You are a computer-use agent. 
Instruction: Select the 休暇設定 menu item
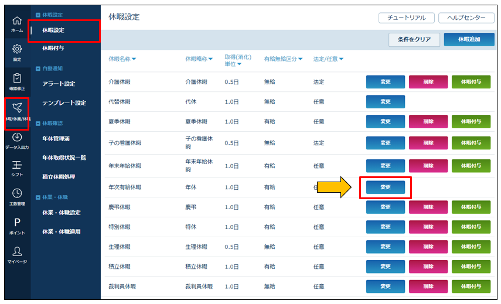[53, 30]
